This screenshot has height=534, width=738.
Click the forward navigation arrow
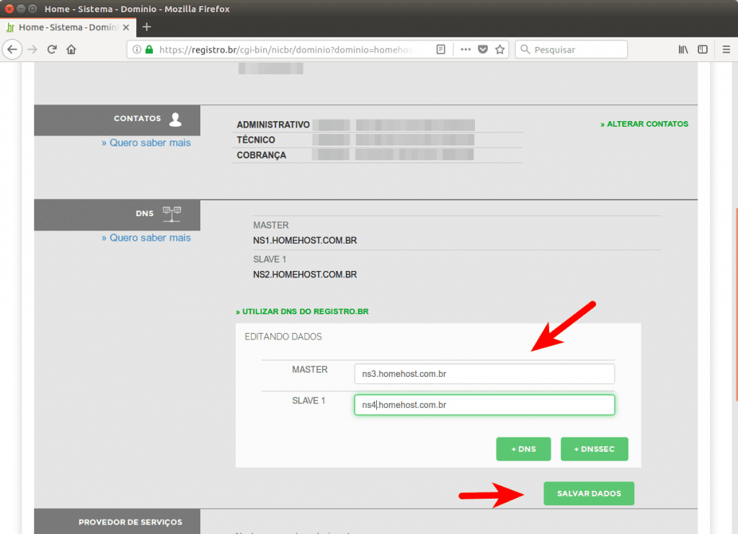[x=32, y=50]
